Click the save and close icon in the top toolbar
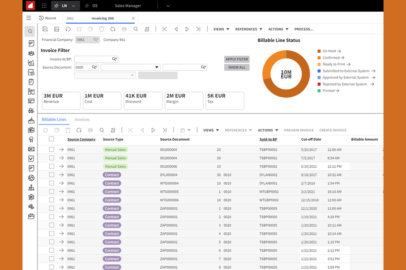Image resolution: width=406 pixels, height=270 pixels. tap(45, 29)
